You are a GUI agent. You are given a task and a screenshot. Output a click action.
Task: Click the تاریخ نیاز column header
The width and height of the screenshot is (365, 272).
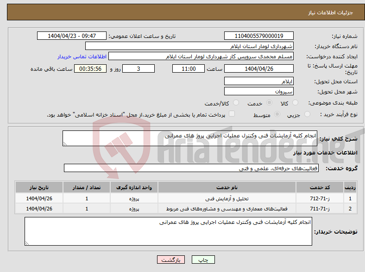click(39, 187)
